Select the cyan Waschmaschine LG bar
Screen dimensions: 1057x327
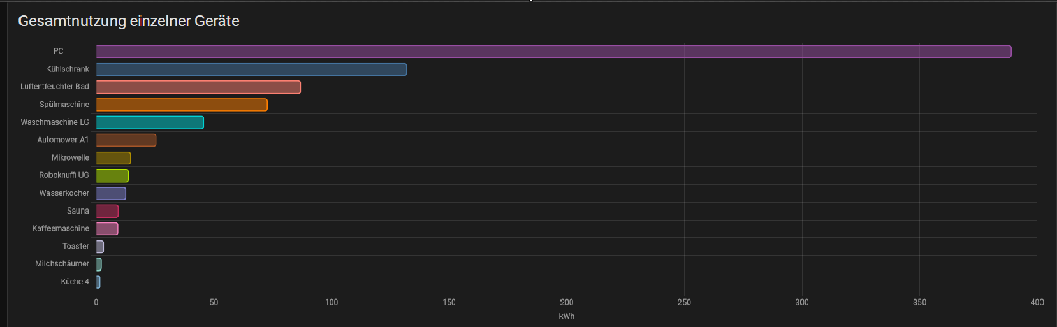pos(150,122)
